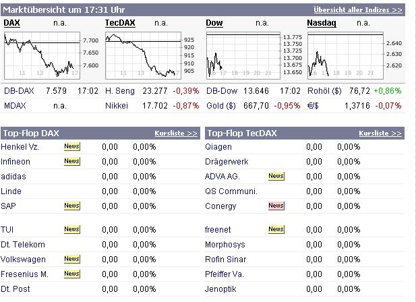
Task: Click the News icon for ADVA AG.
Action: pyautogui.click(x=276, y=176)
